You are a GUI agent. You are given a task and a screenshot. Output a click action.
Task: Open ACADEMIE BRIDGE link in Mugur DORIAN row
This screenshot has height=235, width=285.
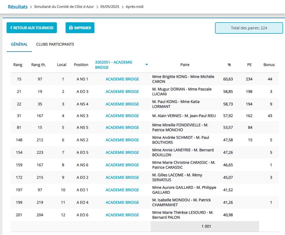coord(122,92)
